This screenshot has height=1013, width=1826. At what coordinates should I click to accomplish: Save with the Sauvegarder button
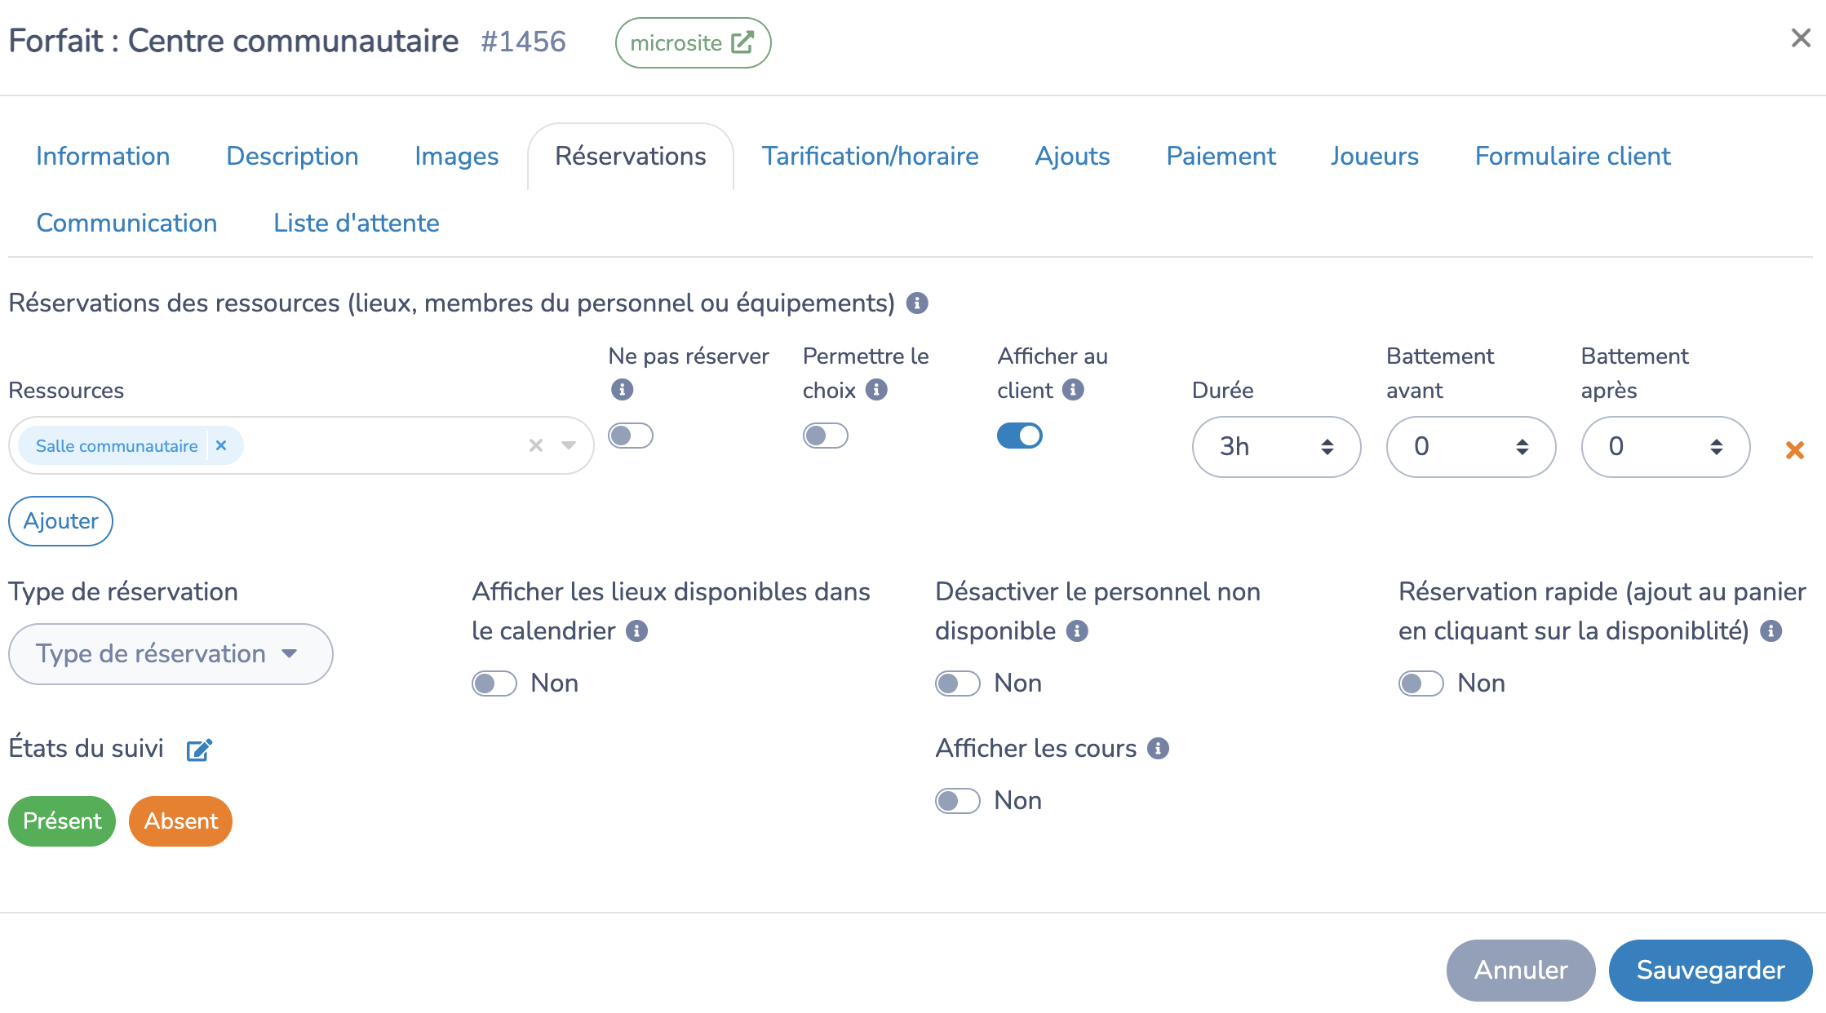pyautogui.click(x=1710, y=970)
